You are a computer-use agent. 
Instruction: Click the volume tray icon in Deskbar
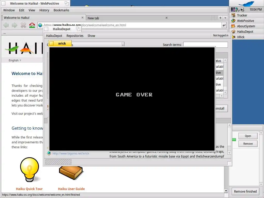pyautogui.click(x=242, y=10)
